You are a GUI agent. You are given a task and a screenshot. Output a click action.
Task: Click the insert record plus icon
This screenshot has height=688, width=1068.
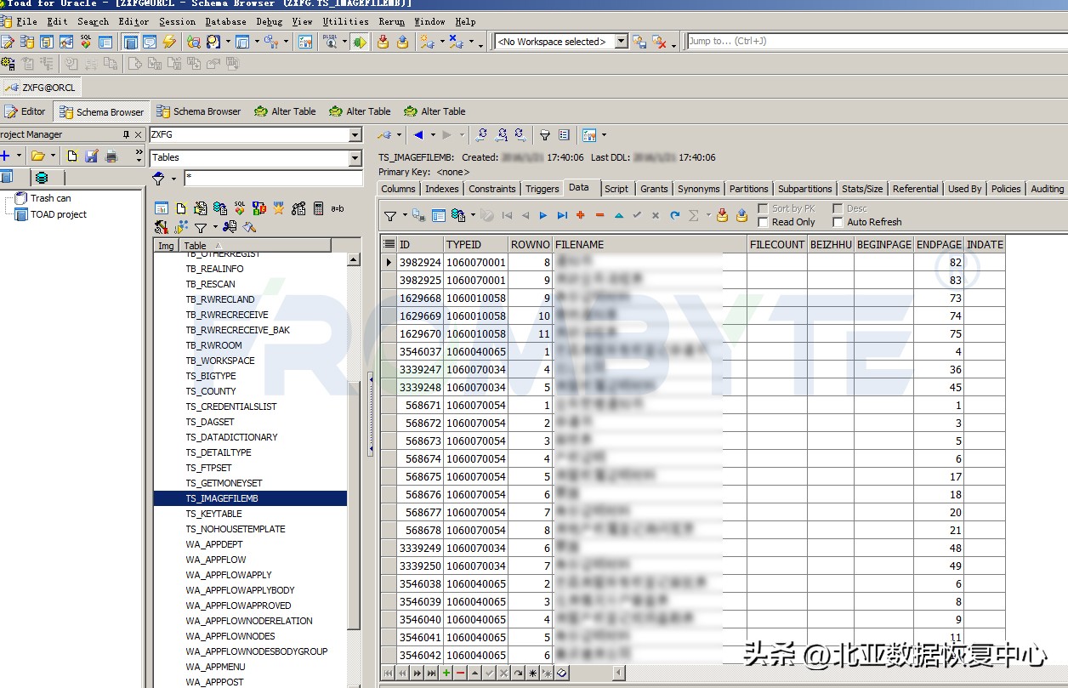point(581,216)
